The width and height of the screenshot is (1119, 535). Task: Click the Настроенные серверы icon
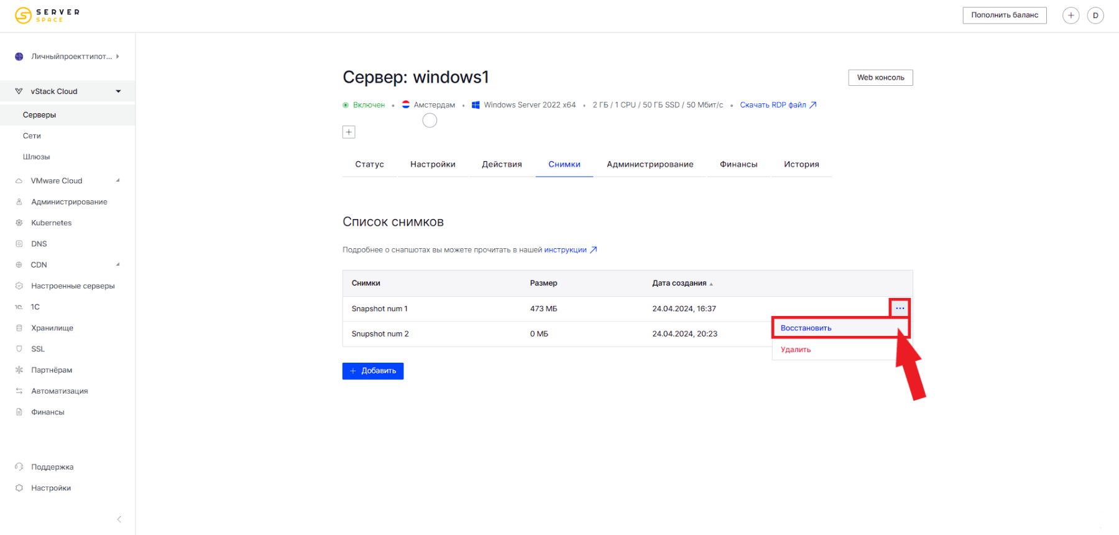point(19,286)
